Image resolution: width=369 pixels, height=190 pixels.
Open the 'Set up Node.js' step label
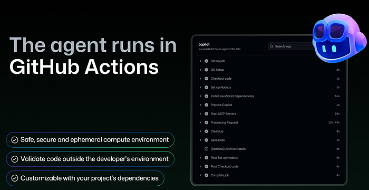click(x=221, y=88)
